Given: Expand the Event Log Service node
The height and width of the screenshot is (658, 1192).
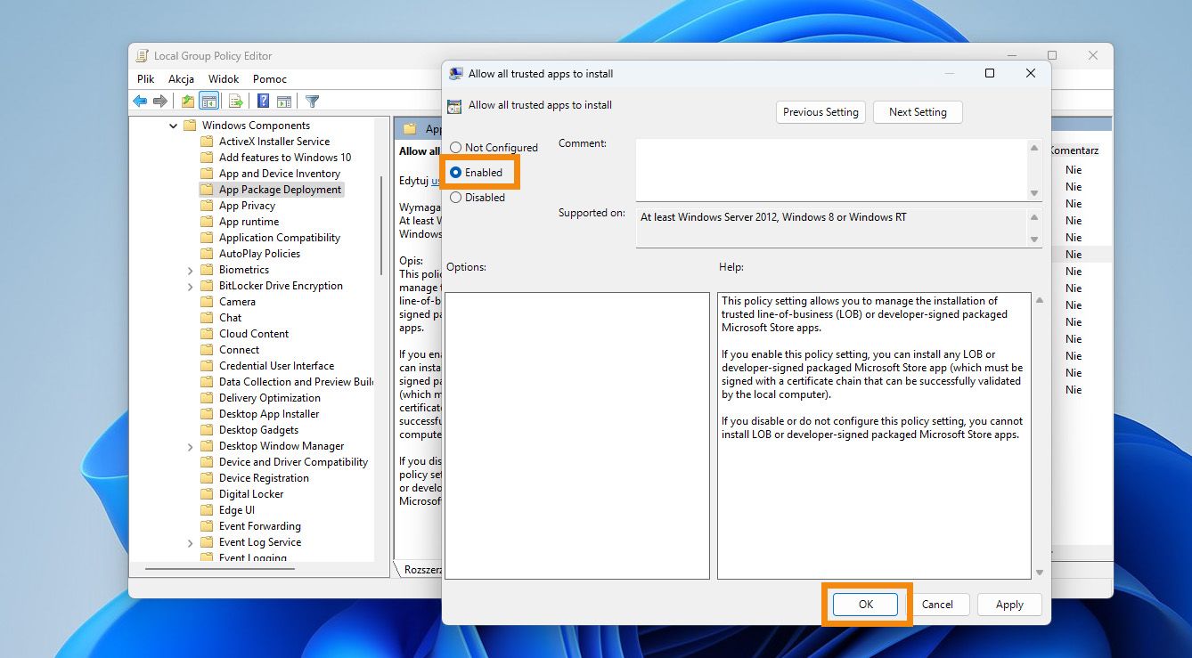Looking at the screenshot, I should 190,543.
